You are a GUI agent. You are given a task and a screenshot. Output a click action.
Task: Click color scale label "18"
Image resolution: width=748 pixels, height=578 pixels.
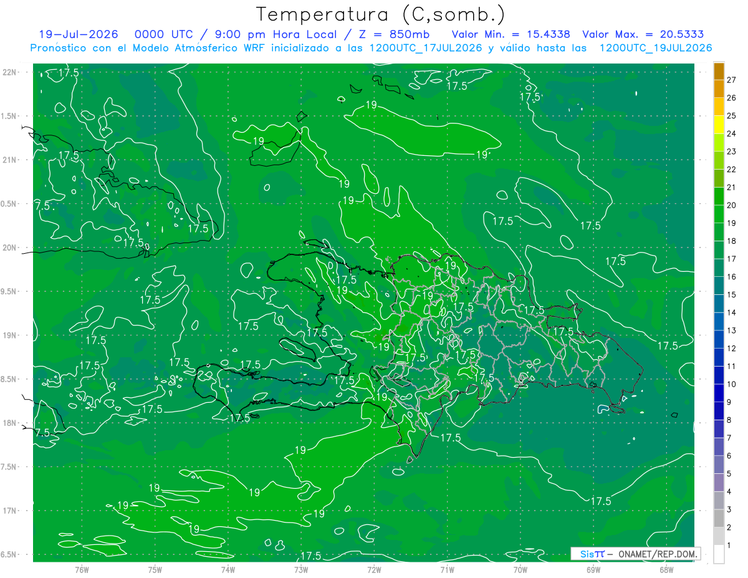point(731,241)
